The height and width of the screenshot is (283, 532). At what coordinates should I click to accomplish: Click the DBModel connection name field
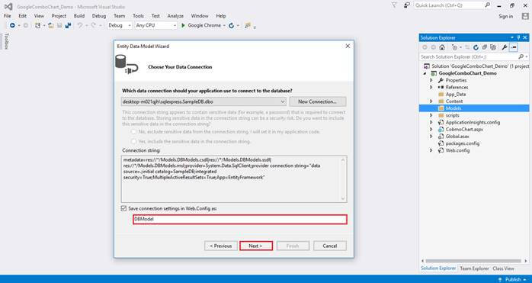240,219
